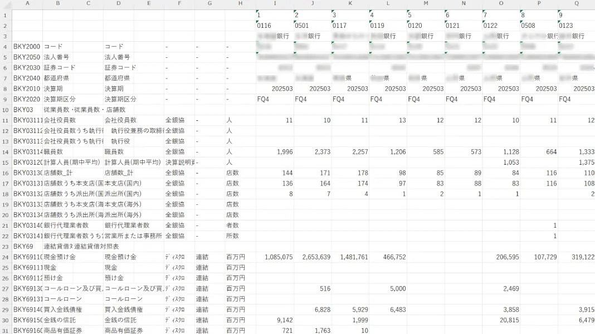Select row 14 header

pos(6,151)
